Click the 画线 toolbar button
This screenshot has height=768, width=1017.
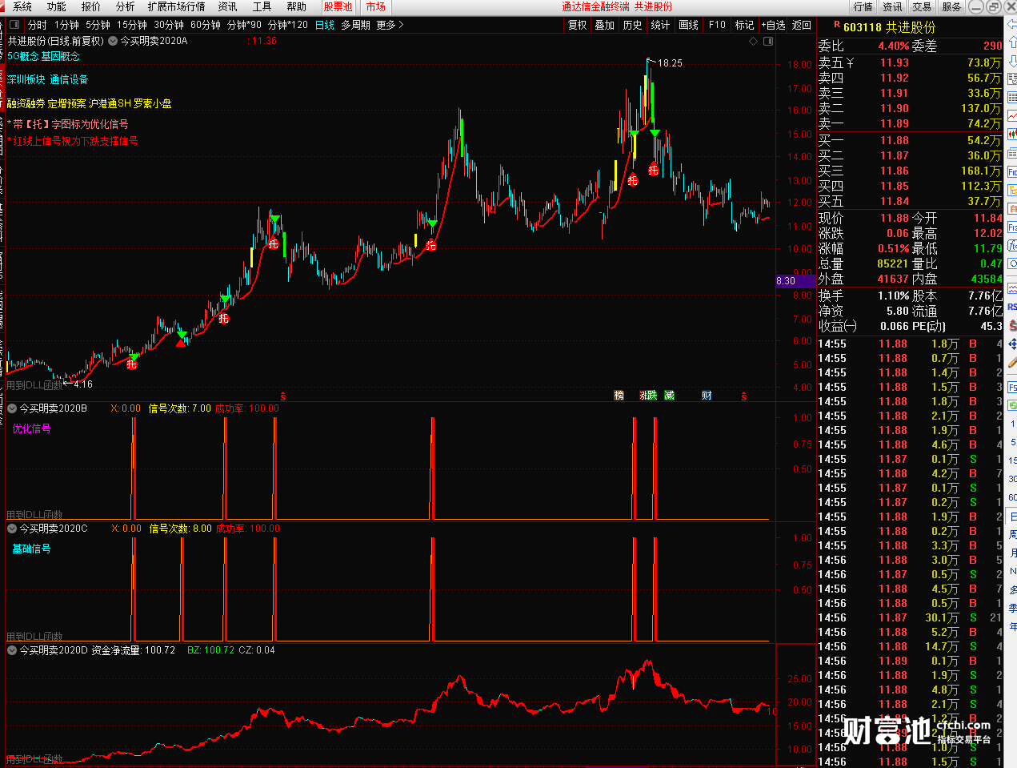point(688,25)
